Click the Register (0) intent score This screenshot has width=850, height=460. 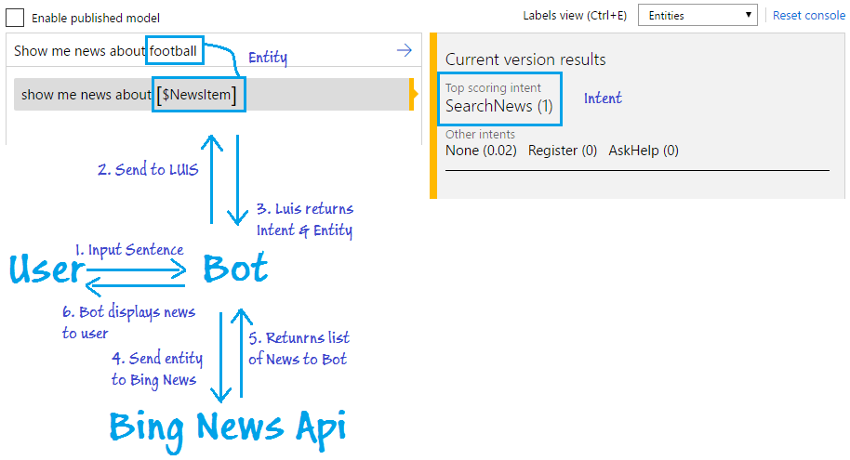pos(562,151)
